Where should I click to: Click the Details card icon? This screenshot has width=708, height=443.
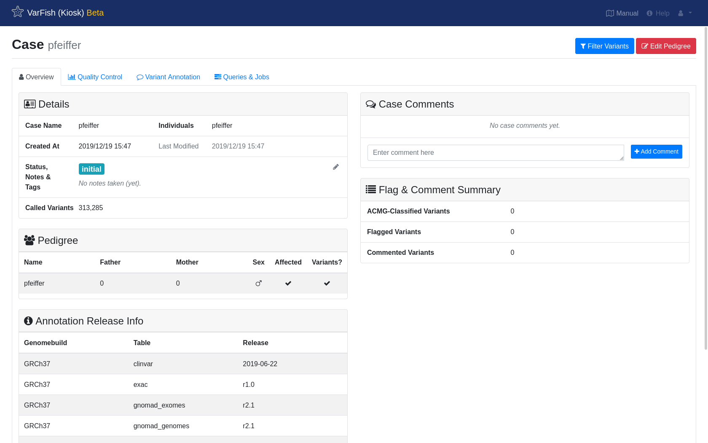click(x=30, y=104)
